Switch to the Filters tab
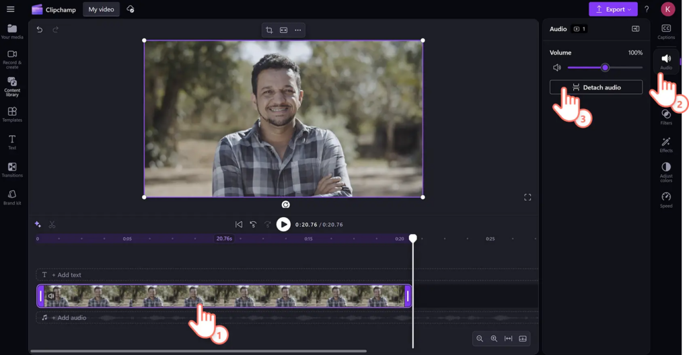Screen dimensions: 689x355 [666, 116]
